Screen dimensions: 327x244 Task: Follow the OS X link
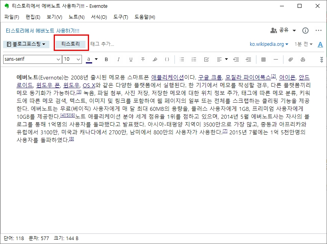pyautogui.click(x=89, y=85)
